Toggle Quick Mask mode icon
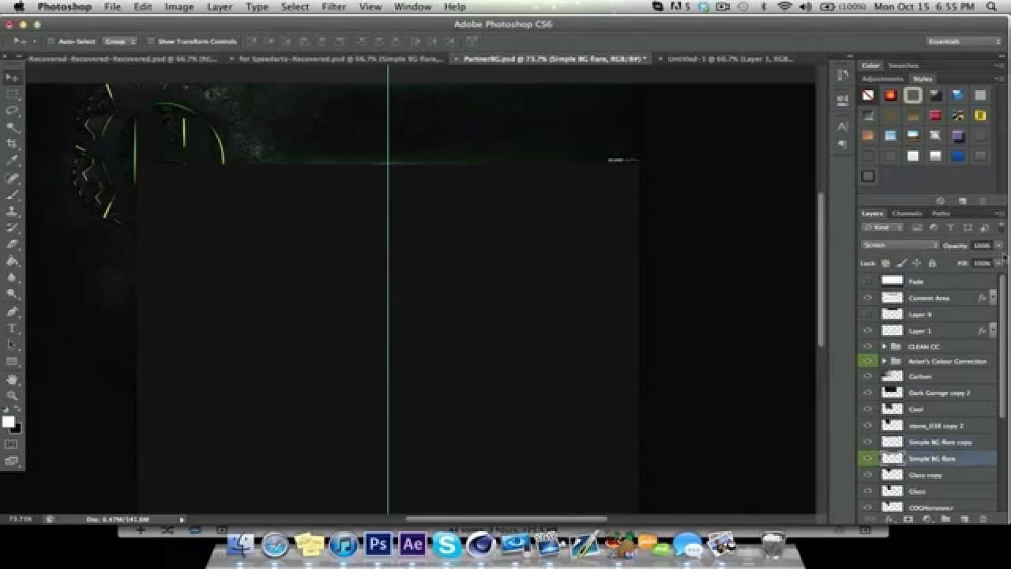 click(x=12, y=444)
